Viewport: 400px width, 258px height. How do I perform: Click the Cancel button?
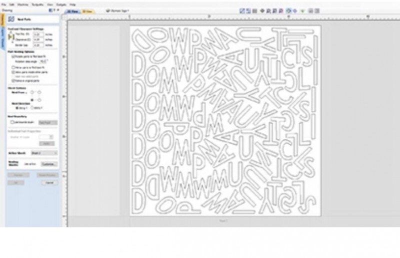click(x=48, y=183)
